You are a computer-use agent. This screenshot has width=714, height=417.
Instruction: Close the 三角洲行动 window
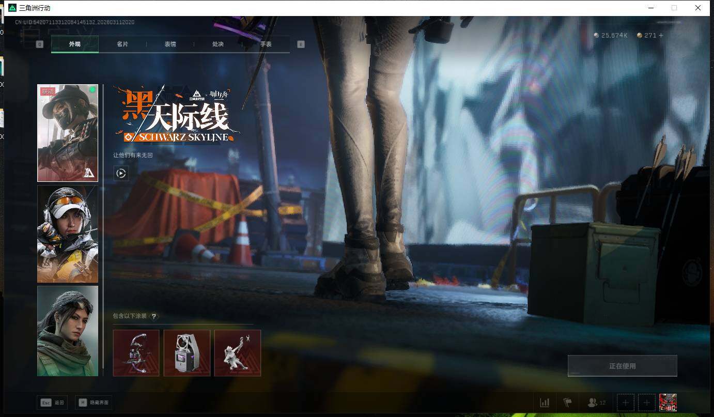click(x=699, y=8)
